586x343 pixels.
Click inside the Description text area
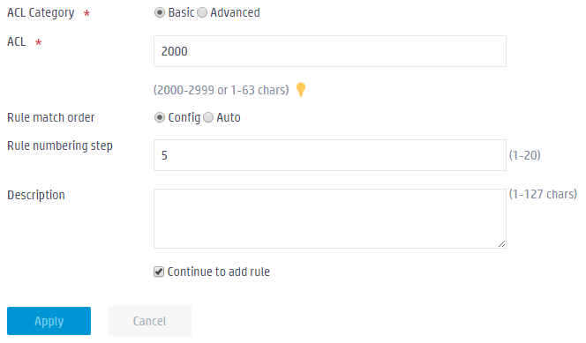pos(330,219)
